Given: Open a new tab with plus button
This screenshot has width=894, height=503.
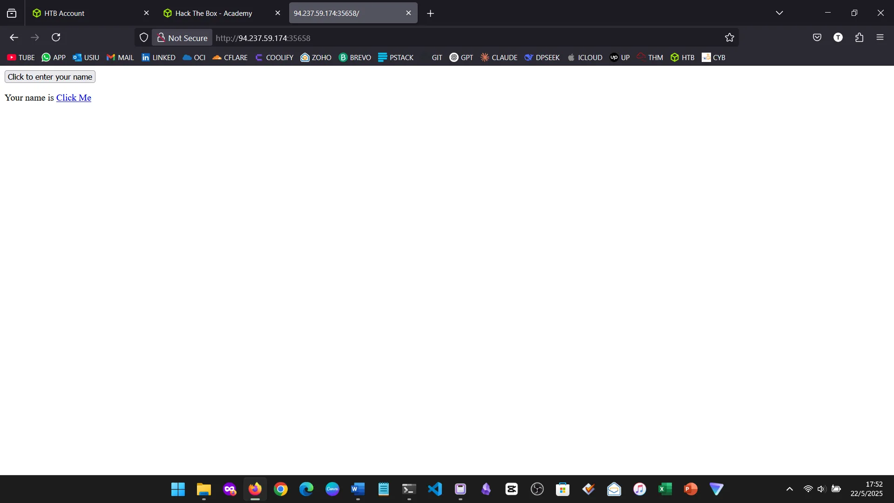Looking at the screenshot, I should tap(430, 14).
